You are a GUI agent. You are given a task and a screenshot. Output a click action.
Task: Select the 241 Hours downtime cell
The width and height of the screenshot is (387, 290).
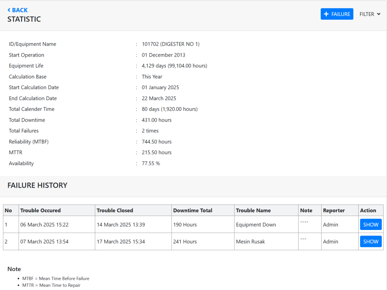[185, 242]
